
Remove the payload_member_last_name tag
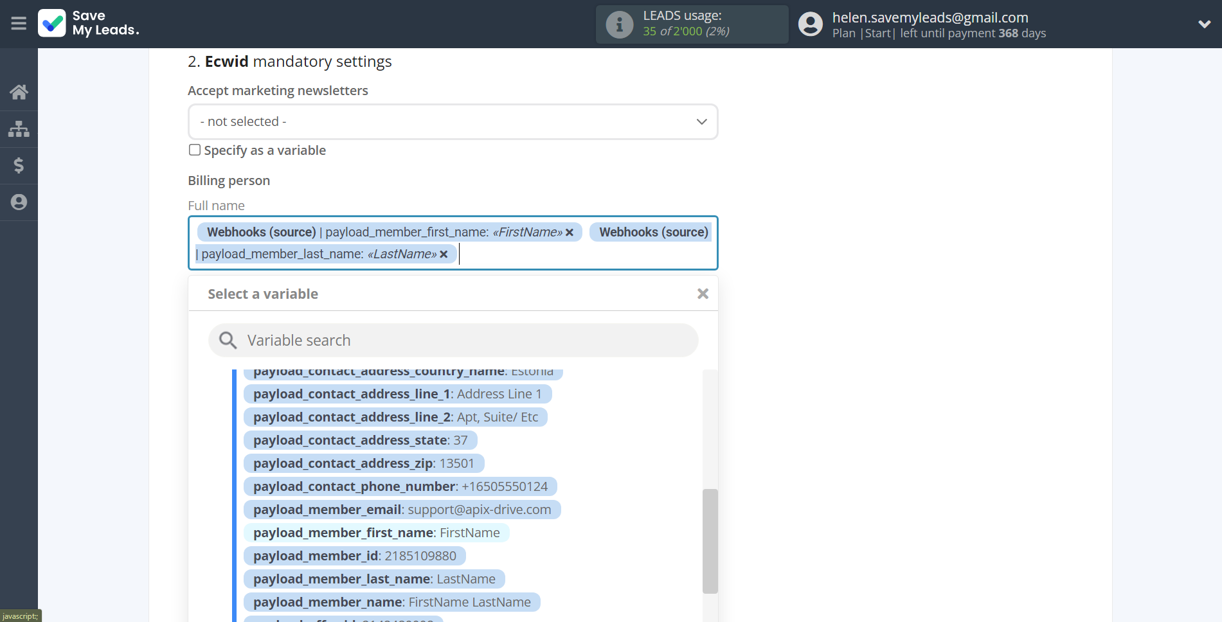coord(444,254)
